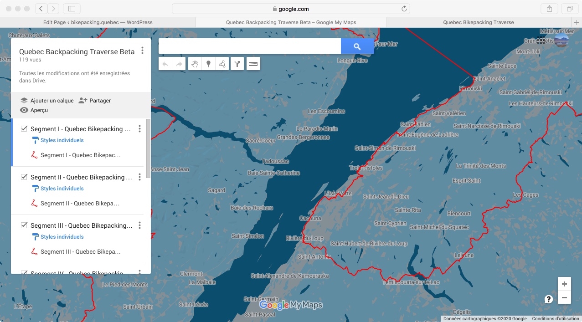Click Segment I paint roller style icon

(x=35, y=140)
